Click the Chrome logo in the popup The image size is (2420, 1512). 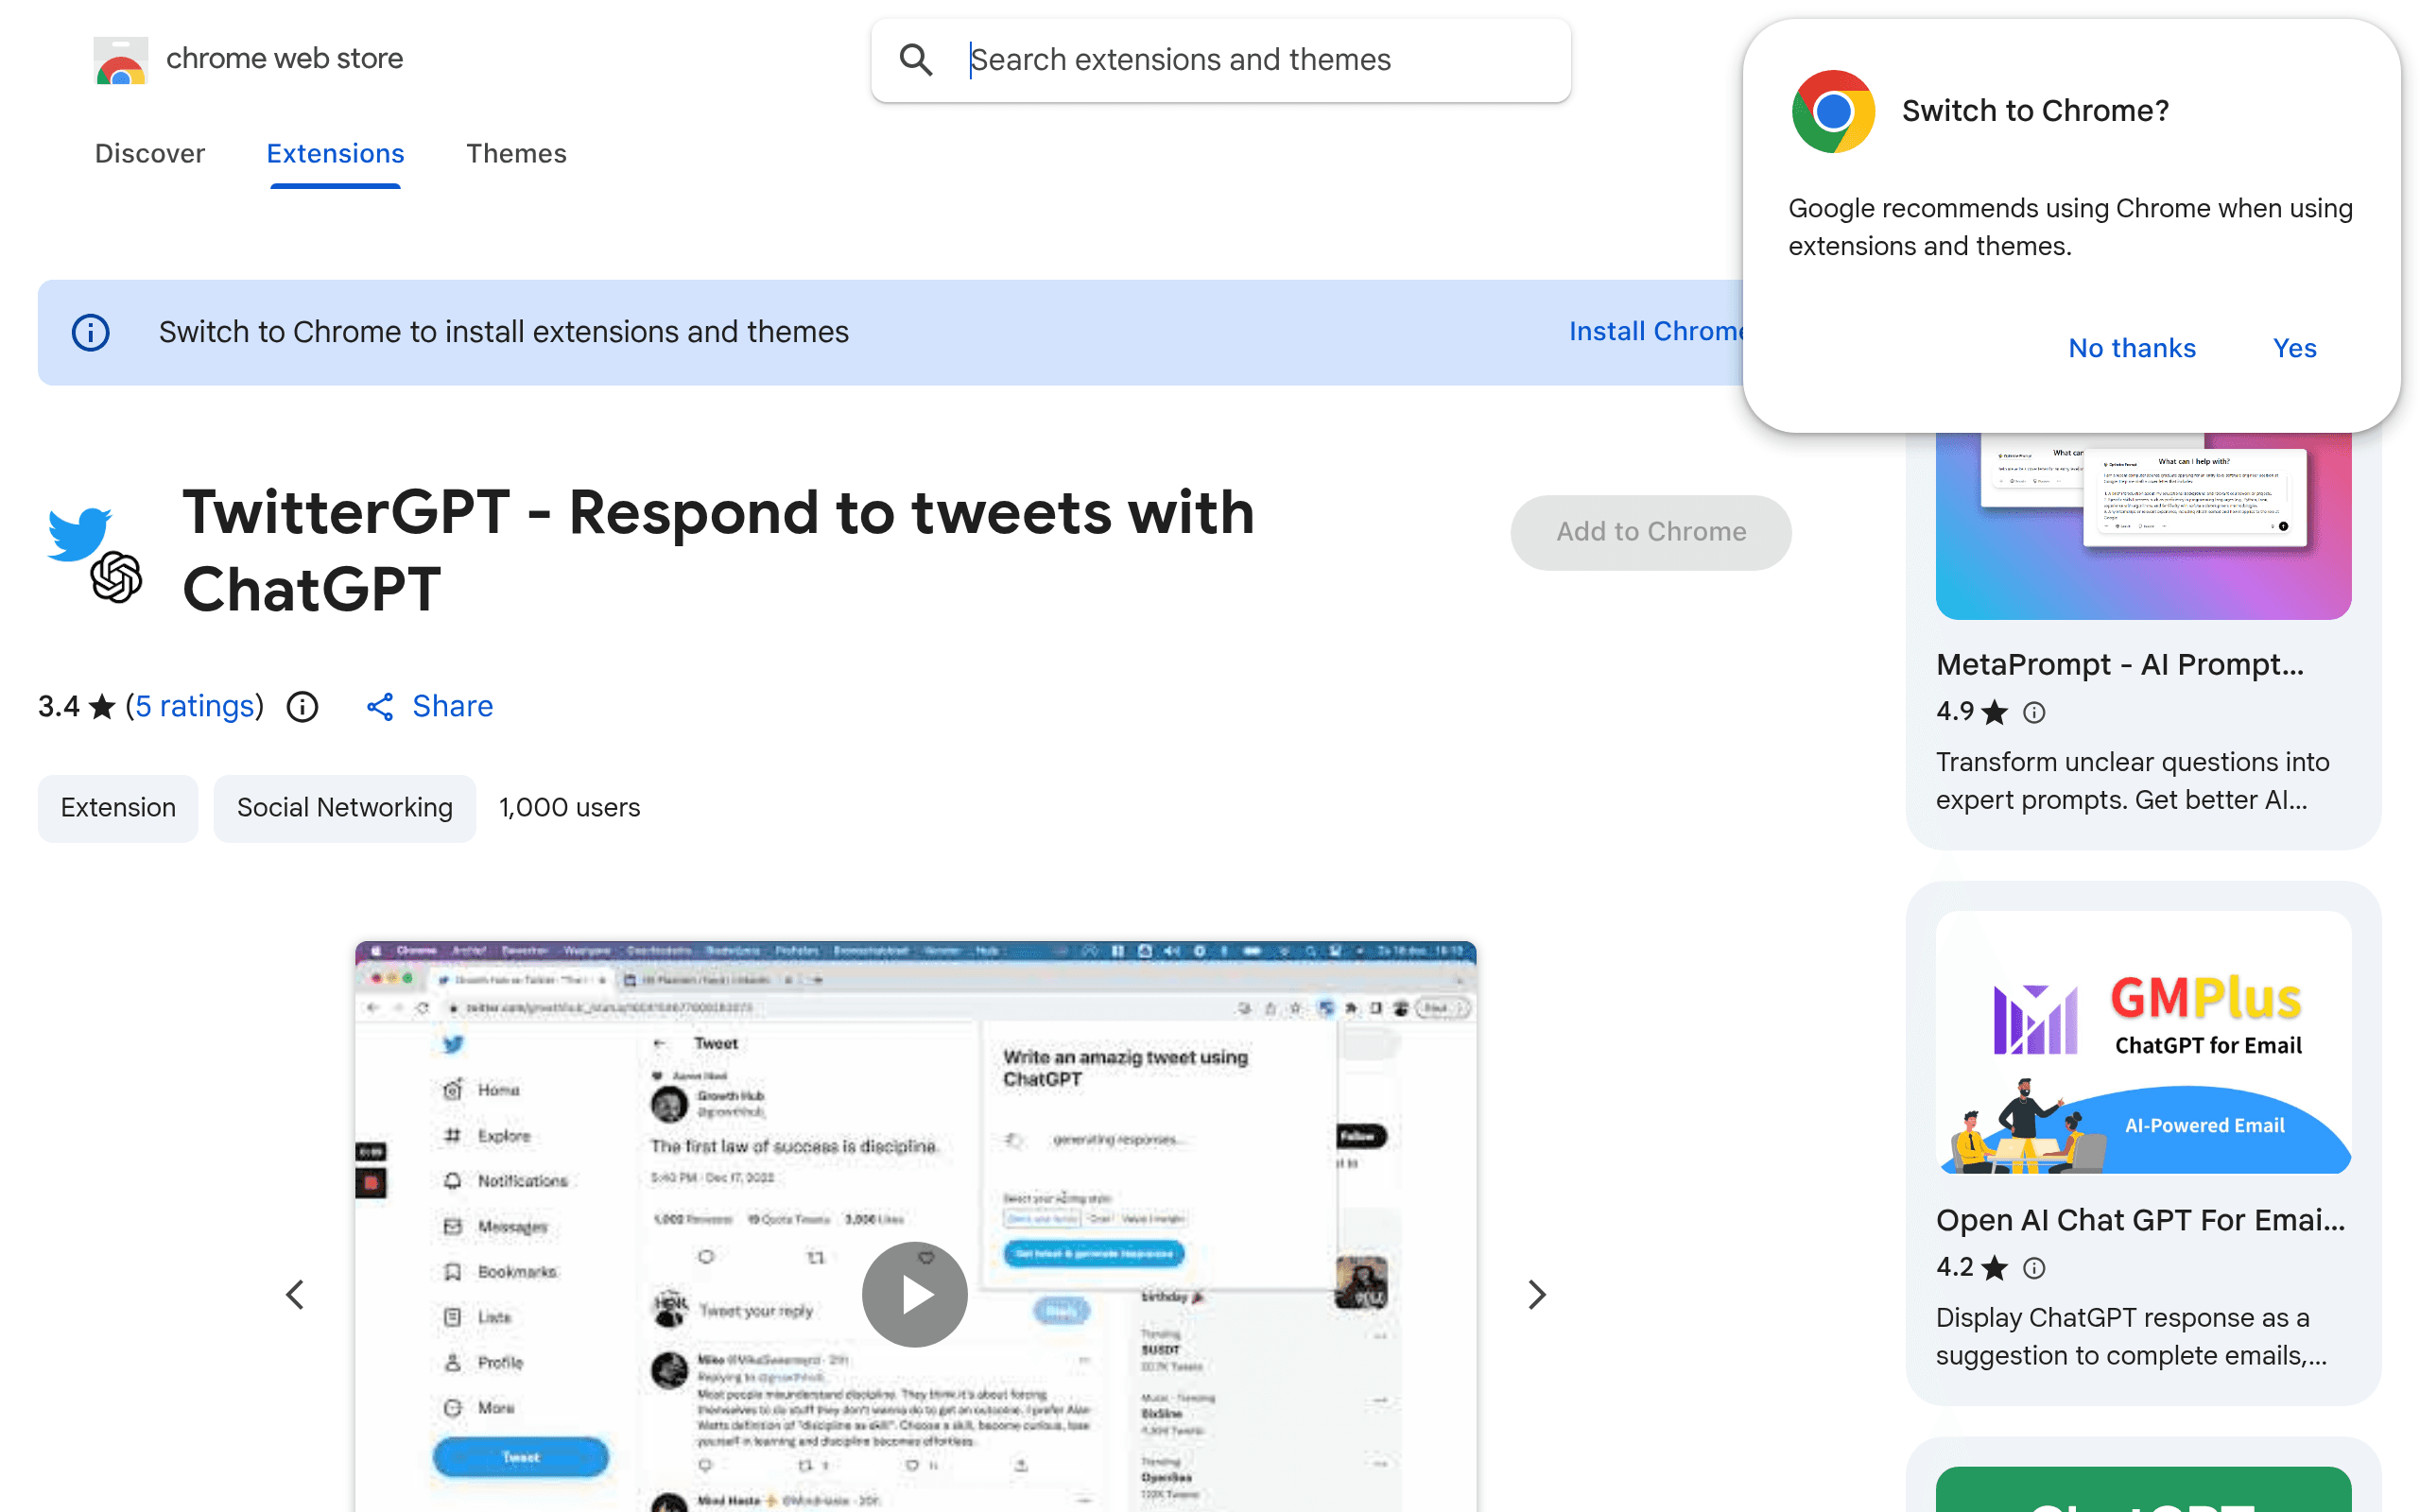(x=1833, y=111)
